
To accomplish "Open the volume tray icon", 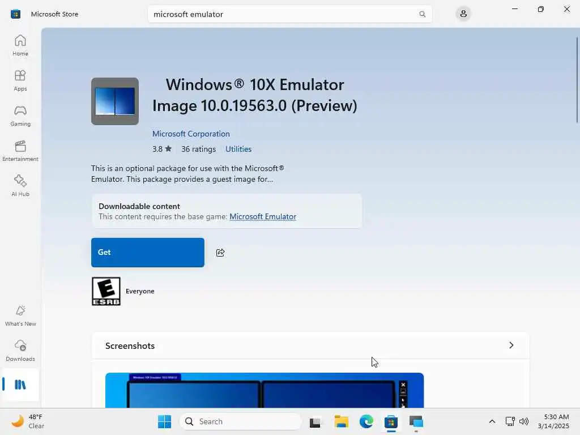I will 524,421.
